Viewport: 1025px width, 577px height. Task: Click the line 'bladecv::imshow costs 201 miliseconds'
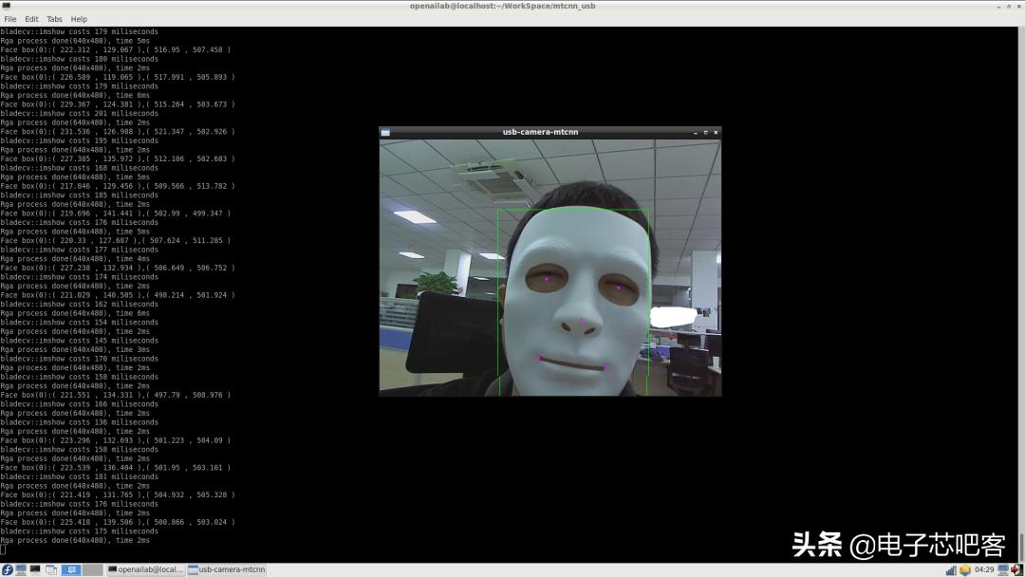point(79,113)
